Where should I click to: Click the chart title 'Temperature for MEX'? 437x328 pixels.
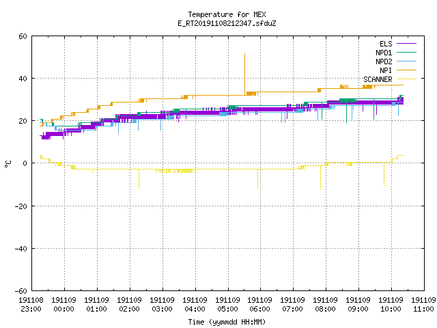pos(227,14)
